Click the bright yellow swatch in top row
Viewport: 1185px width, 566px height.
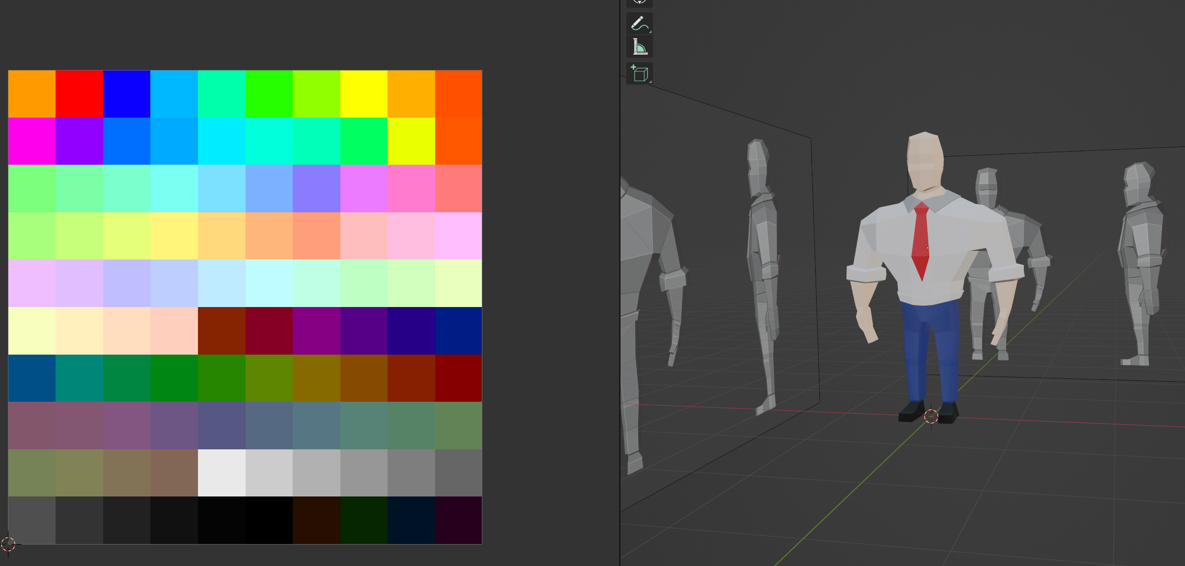(364, 94)
